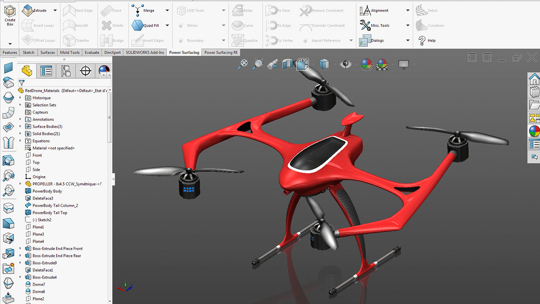Open the DimXpertManager crosshair tab icon
The image size is (540, 304).
(85, 71)
